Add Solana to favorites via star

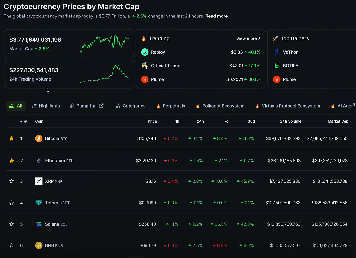(x=11, y=224)
